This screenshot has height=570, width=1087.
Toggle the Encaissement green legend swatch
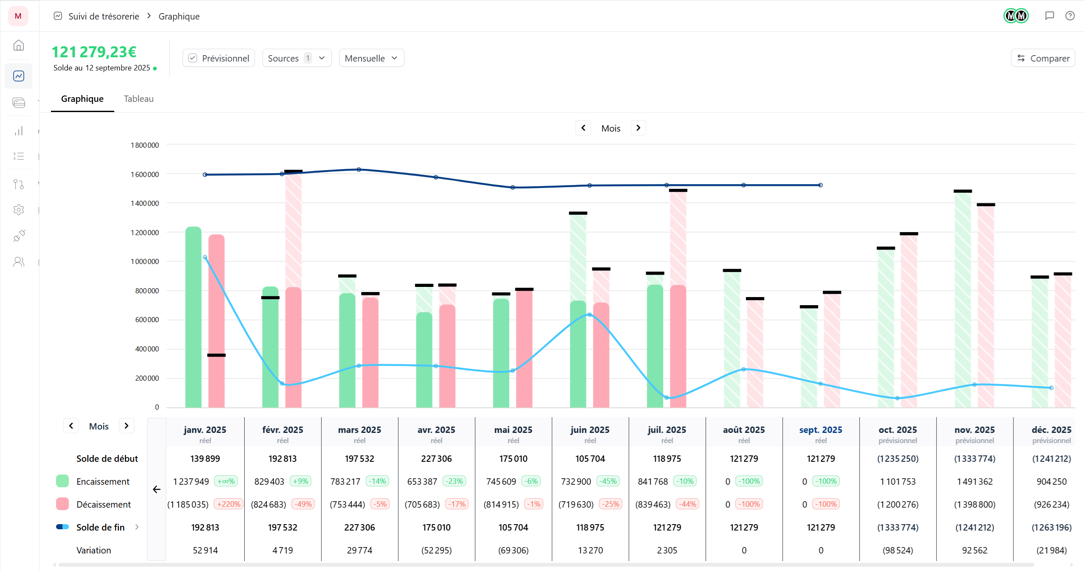click(62, 481)
